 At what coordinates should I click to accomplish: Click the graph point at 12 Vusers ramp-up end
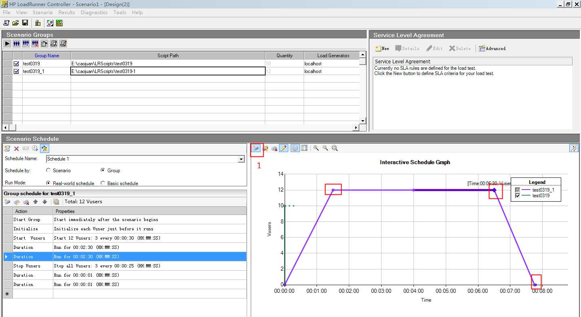point(333,190)
